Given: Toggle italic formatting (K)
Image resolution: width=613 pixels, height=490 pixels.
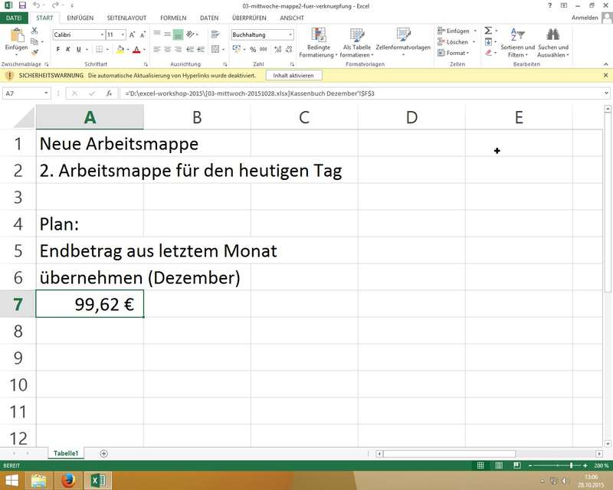Looking at the screenshot, I should tap(69, 49).
